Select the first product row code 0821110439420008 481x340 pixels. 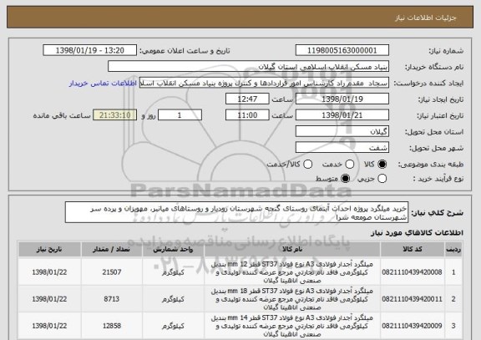point(412,272)
